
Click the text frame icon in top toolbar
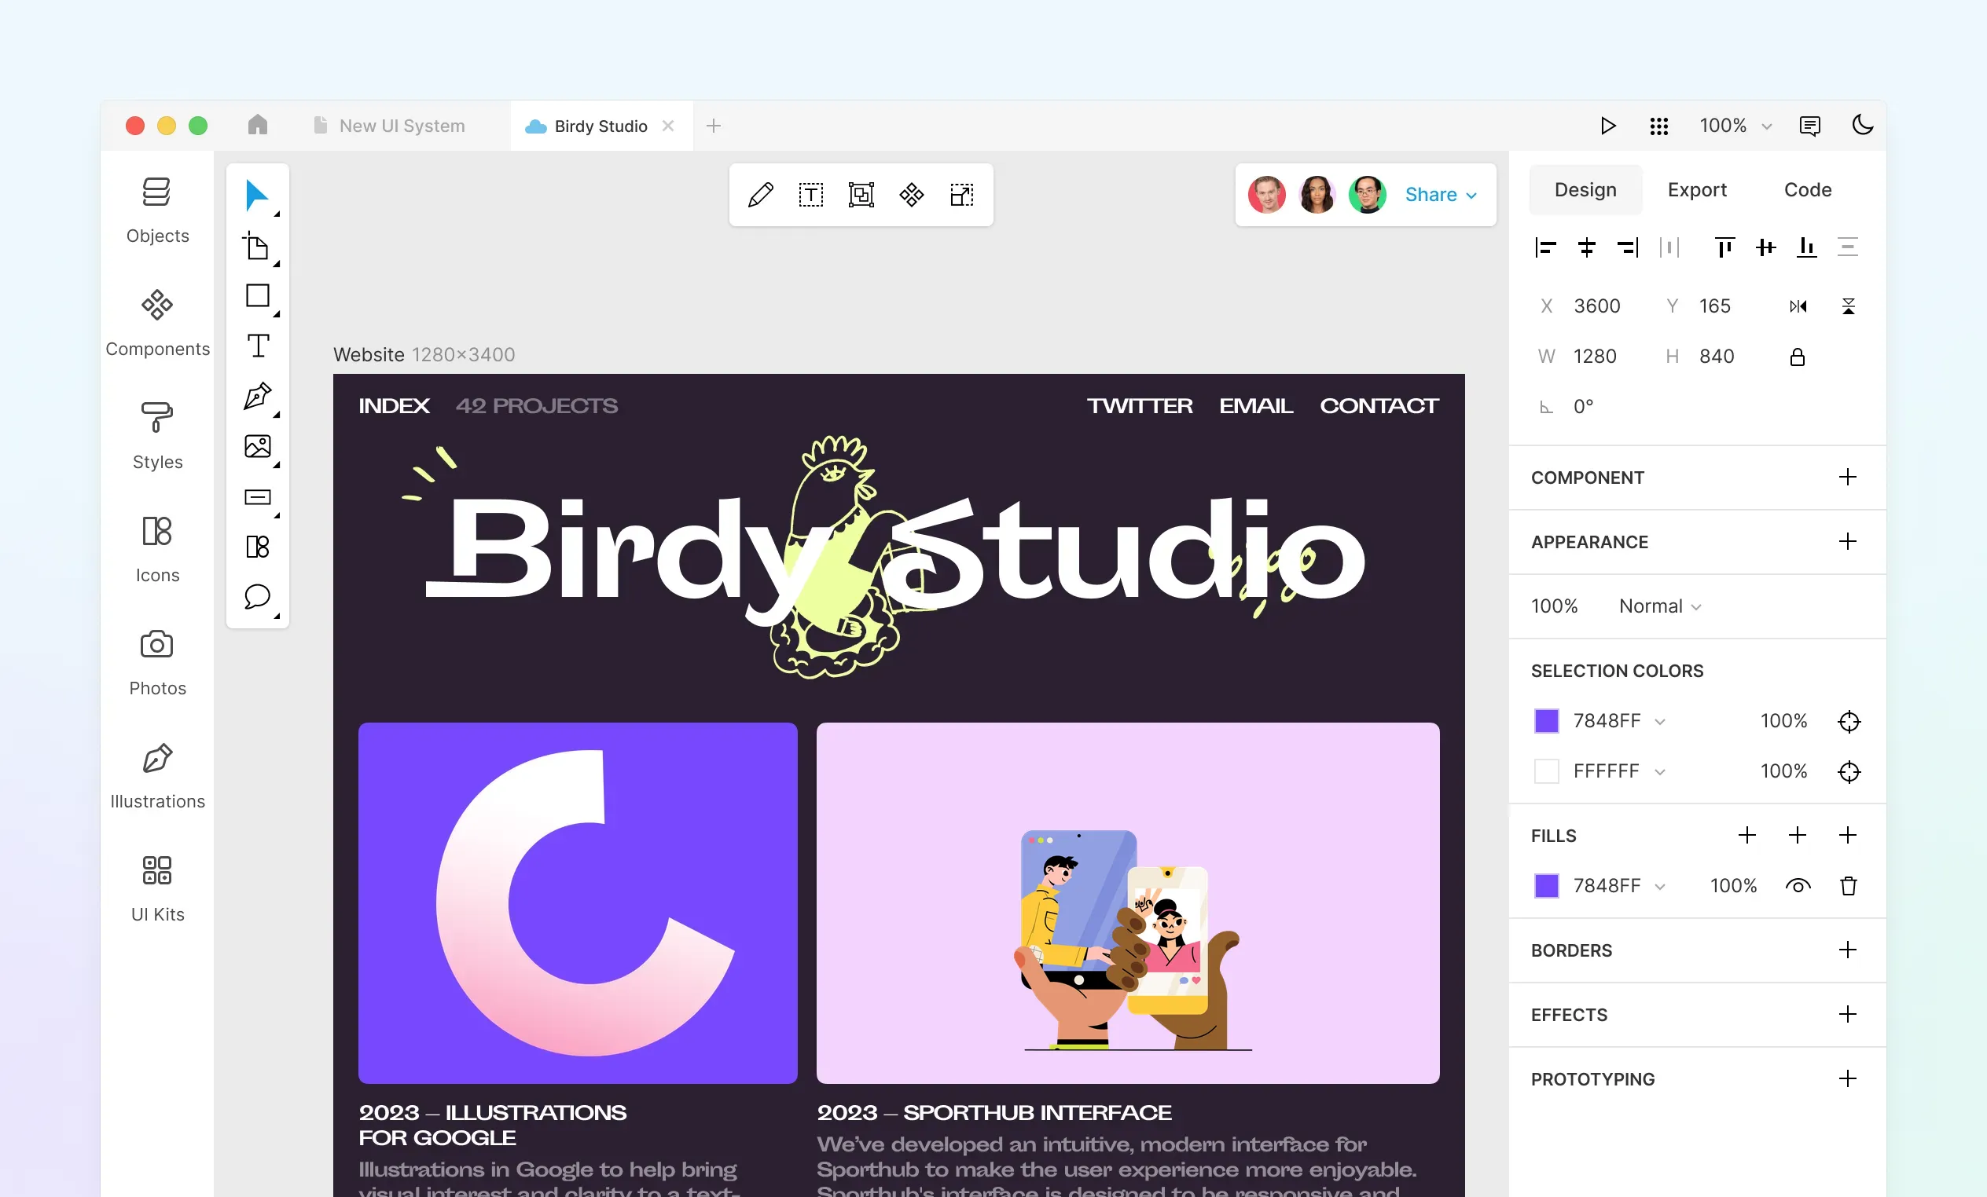pos(810,195)
